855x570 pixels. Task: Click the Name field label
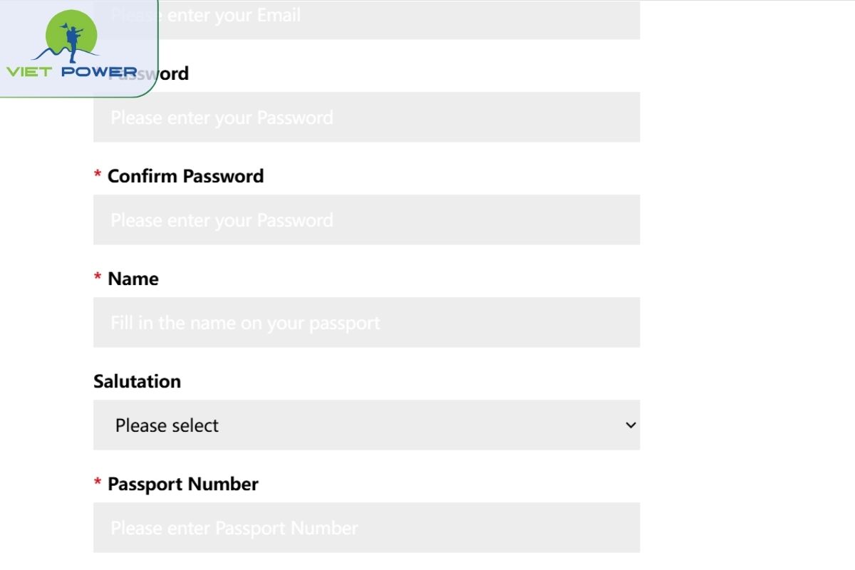(133, 279)
